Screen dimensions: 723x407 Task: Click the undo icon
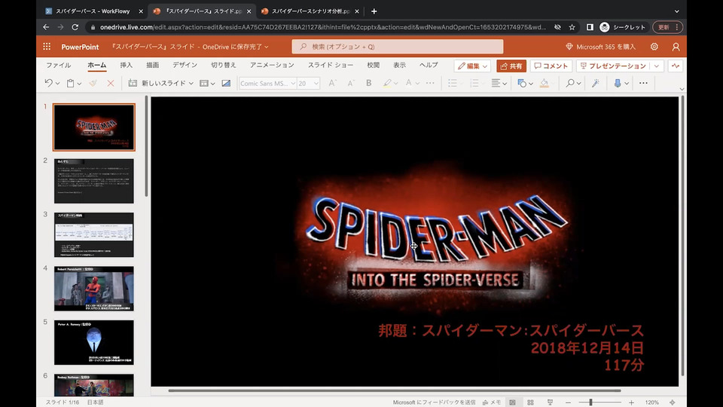(x=48, y=83)
